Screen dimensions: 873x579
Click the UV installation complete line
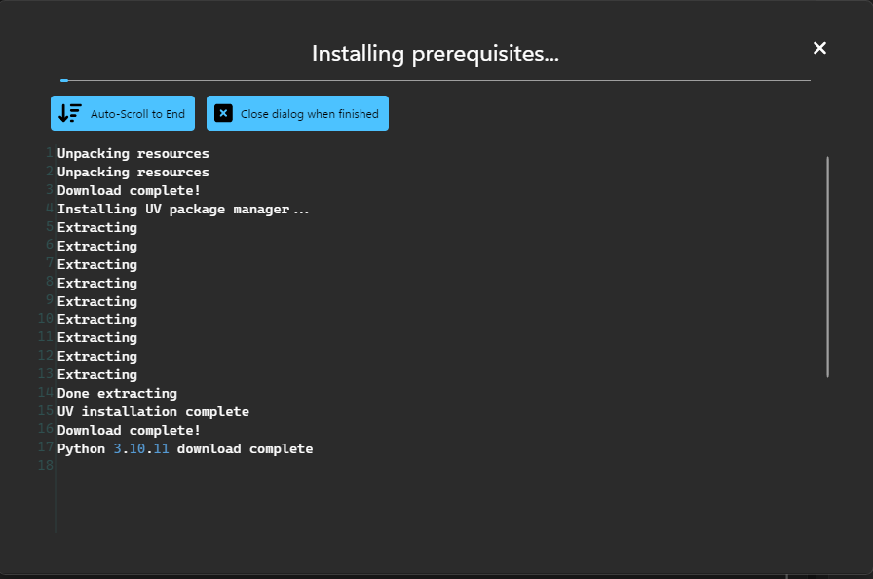click(153, 411)
